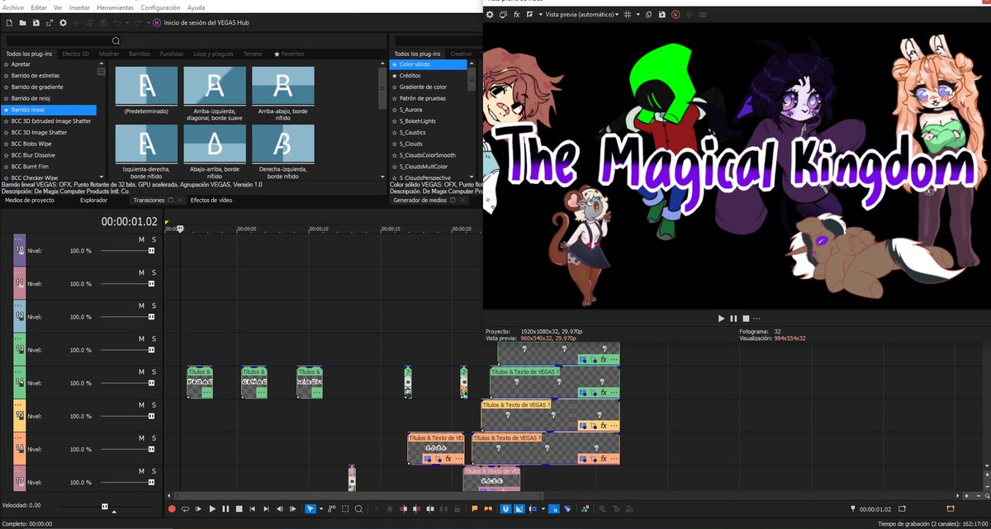Toggle ignore event grouping icon
This screenshot has height=529, width=991.
(x=567, y=509)
